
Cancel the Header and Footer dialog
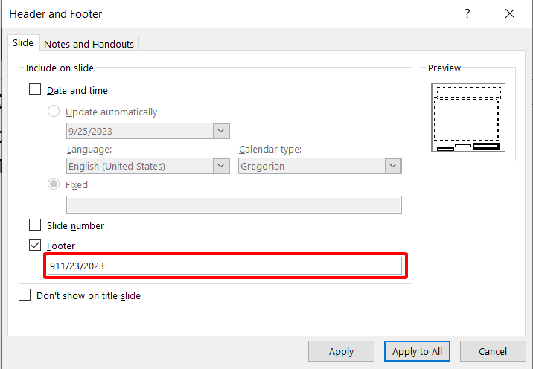coord(493,351)
